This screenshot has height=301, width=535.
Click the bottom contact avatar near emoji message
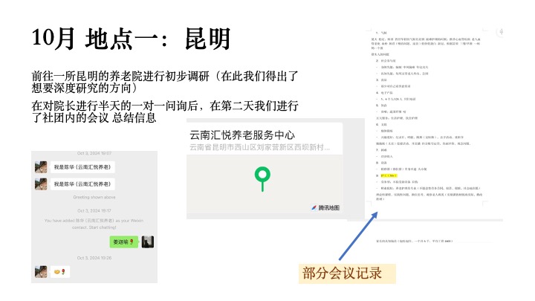point(41,272)
